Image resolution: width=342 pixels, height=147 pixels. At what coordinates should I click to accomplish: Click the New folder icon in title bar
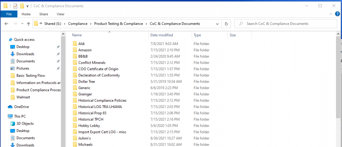[22, 6]
